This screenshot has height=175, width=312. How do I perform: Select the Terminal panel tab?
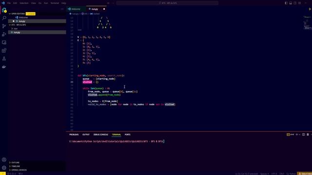[117, 135]
